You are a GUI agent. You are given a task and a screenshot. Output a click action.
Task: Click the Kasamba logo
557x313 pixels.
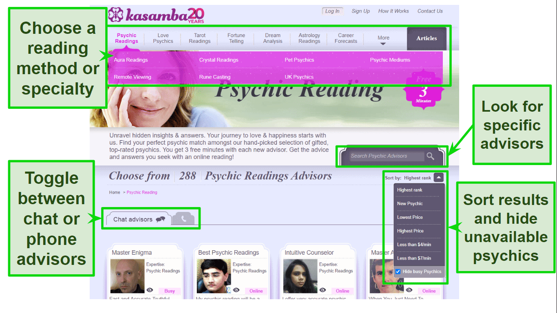point(156,15)
